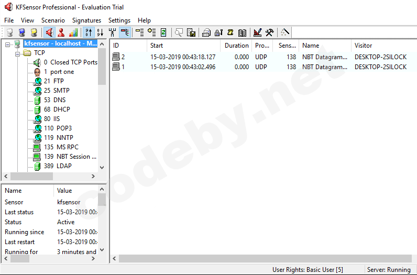Select the 119 NNTP port
The width and height of the screenshot is (417, 275).
pyautogui.click(x=59, y=138)
